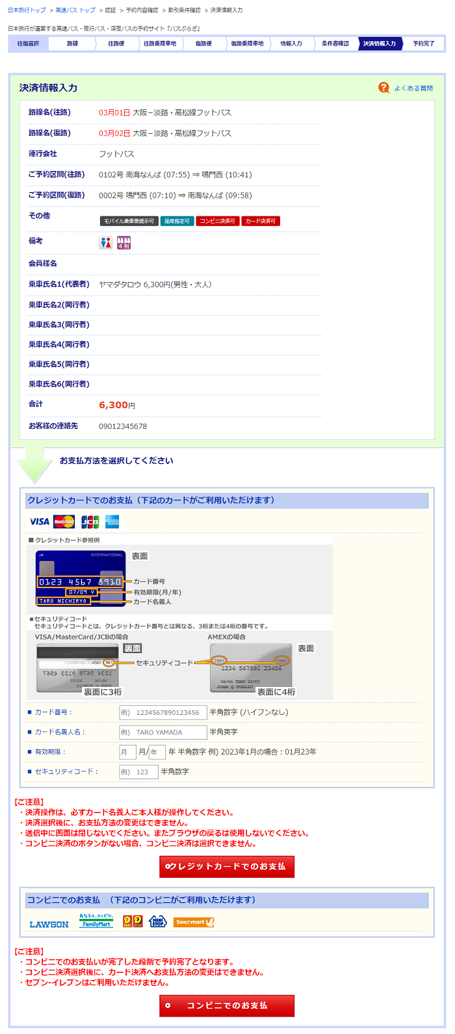Click the MasterCard logo

point(64,521)
